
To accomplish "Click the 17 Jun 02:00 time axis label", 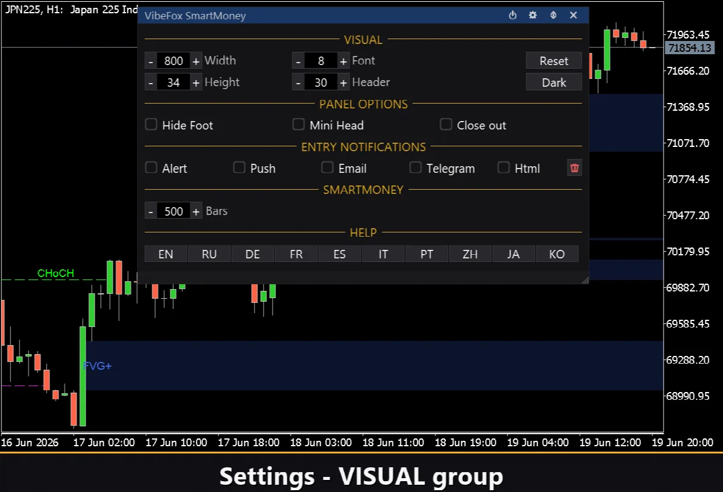I will click(x=104, y=443).
